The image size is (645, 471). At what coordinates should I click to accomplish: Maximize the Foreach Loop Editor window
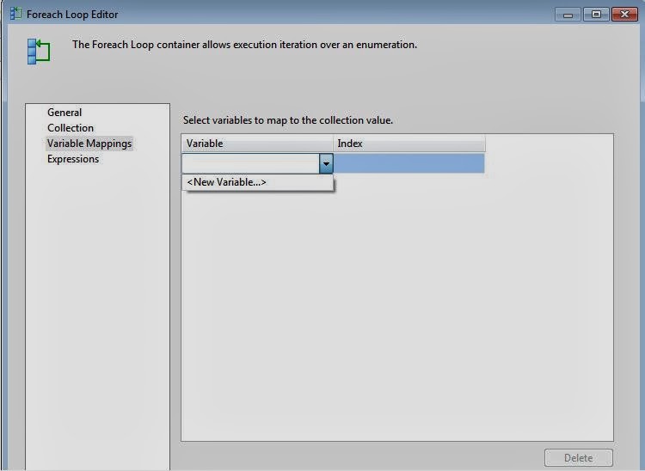pyautogui.click(x=596, y=15)
